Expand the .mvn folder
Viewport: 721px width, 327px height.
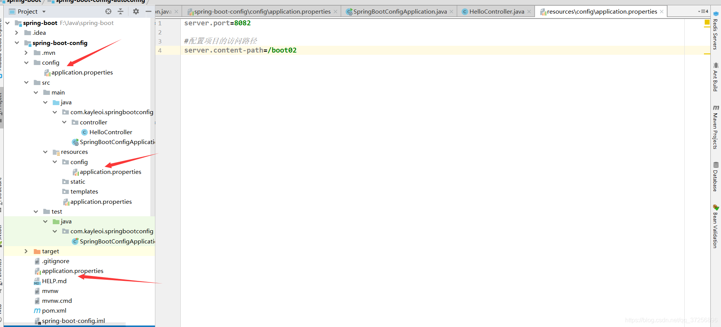(x=26, y=53)
